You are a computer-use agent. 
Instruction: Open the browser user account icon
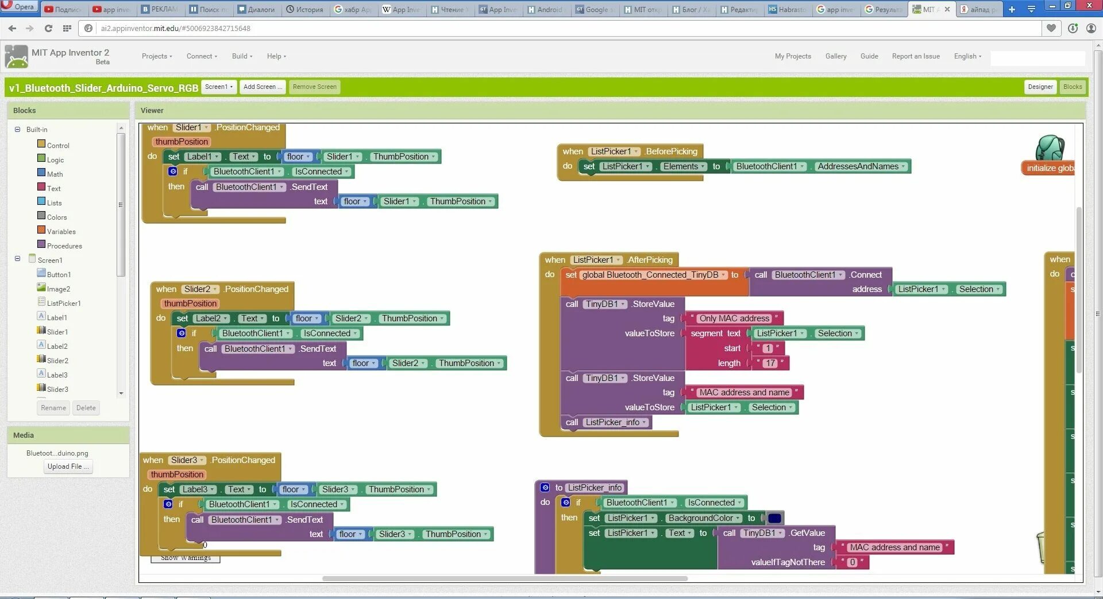tap(1092, 28)
